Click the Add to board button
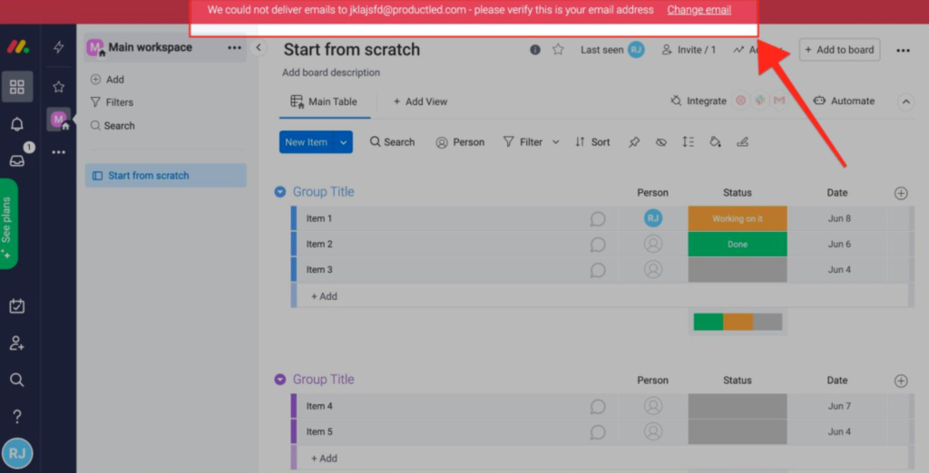 [x=839, y=50]
